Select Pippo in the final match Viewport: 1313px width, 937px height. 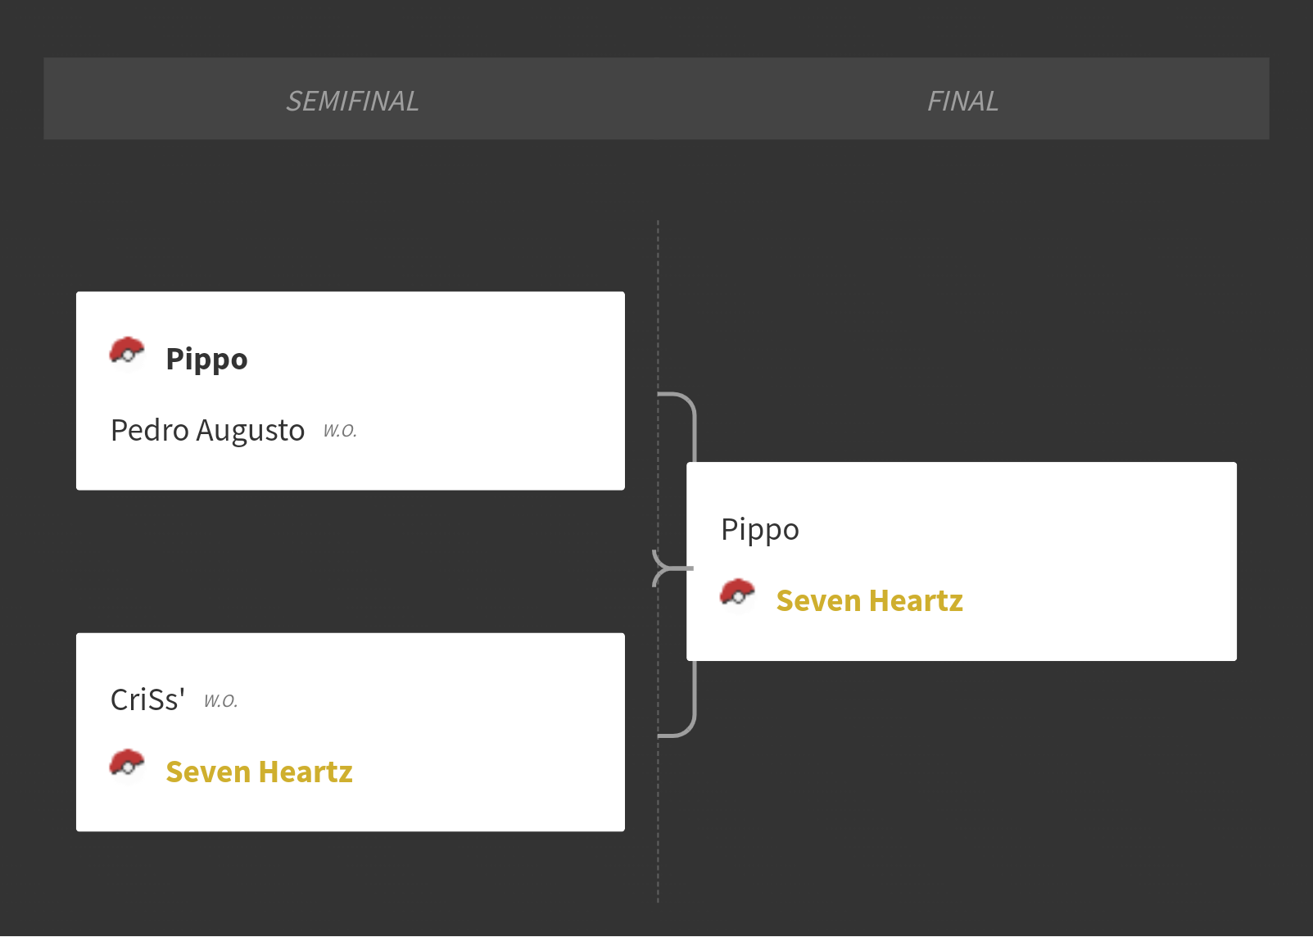point(759,530)
